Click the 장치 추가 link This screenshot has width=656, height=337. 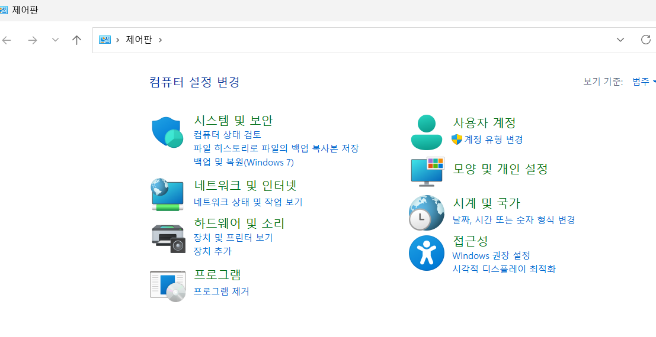[x=213, y=251]
